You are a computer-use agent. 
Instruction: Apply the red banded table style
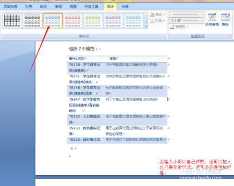[73, 21]
